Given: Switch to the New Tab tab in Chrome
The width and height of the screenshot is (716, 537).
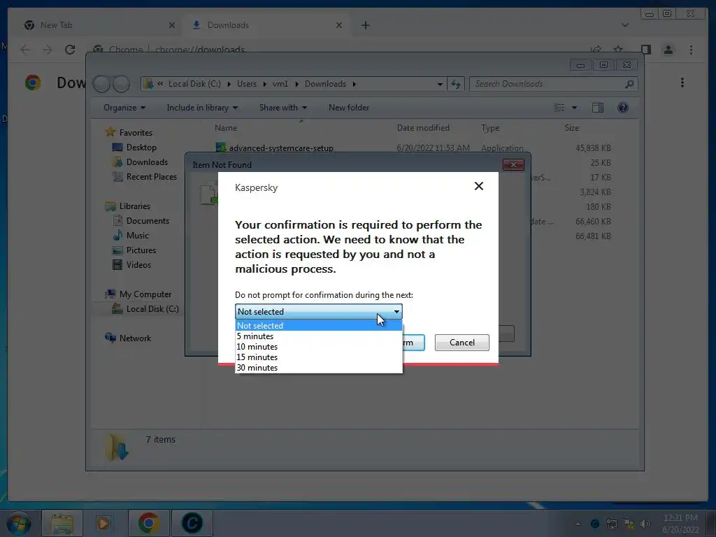Looking at the screenshot, I should click(x=99, y=25).
